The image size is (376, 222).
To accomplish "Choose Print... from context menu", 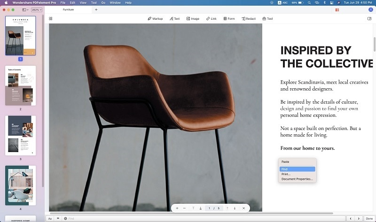I will pyautogui.click(x=298, y=174).
